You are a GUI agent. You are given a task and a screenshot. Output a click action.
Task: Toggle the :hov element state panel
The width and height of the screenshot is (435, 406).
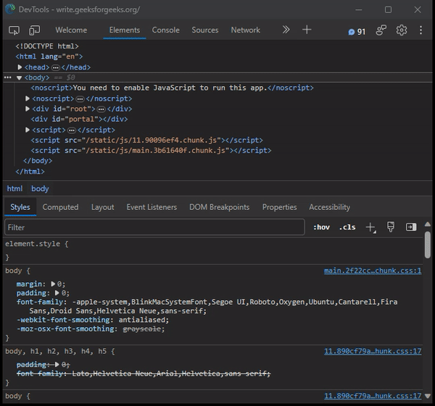321,227
